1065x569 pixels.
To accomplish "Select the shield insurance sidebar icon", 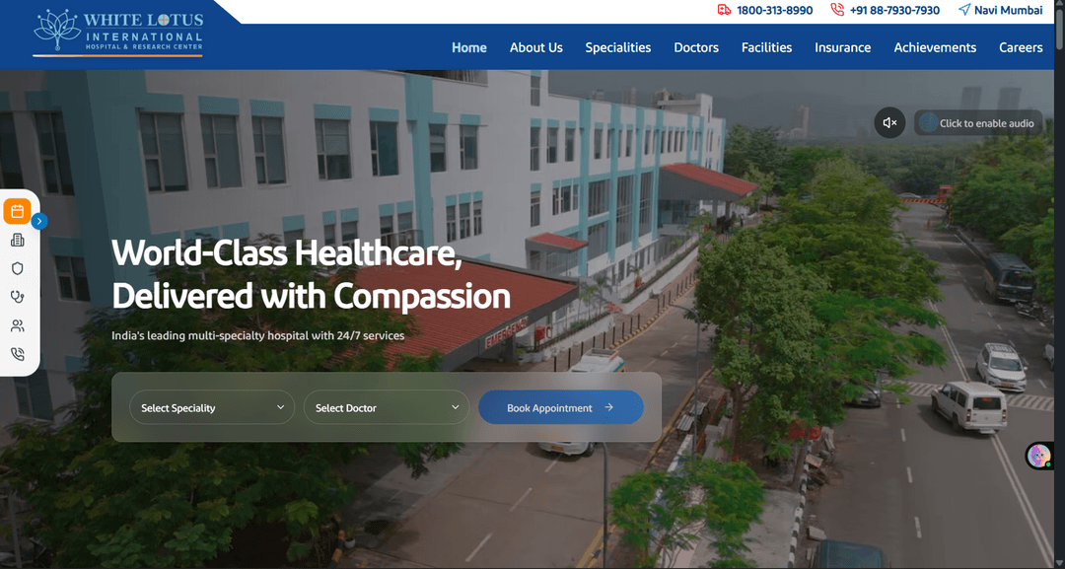I will point(18,268).
